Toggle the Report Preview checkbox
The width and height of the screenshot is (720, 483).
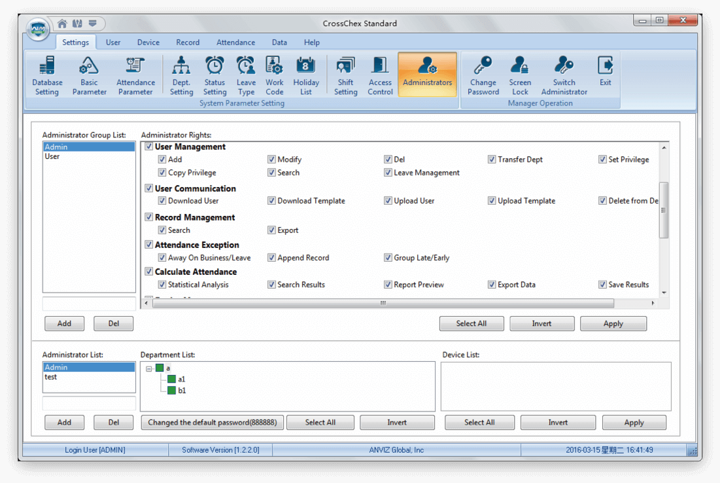click(x=388, y=284)
